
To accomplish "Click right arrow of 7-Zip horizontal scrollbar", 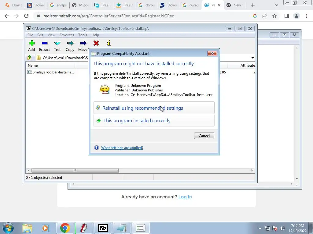I will (252, 170).
